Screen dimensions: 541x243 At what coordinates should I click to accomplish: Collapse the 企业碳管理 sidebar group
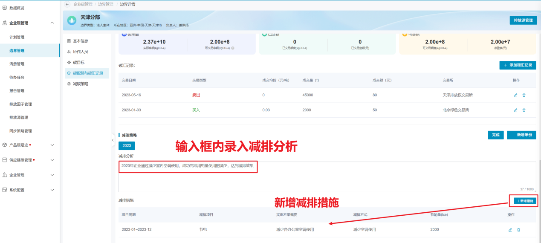[x=52, y=23]
